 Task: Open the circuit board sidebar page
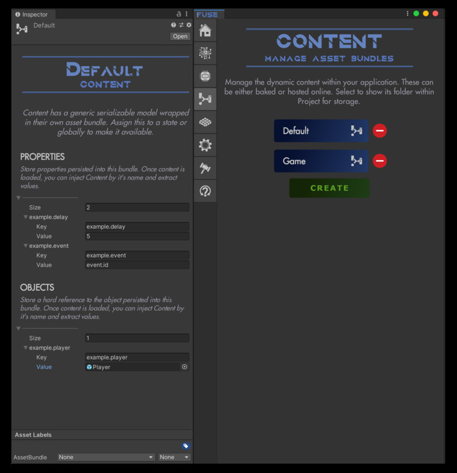(x=205, y=53)
